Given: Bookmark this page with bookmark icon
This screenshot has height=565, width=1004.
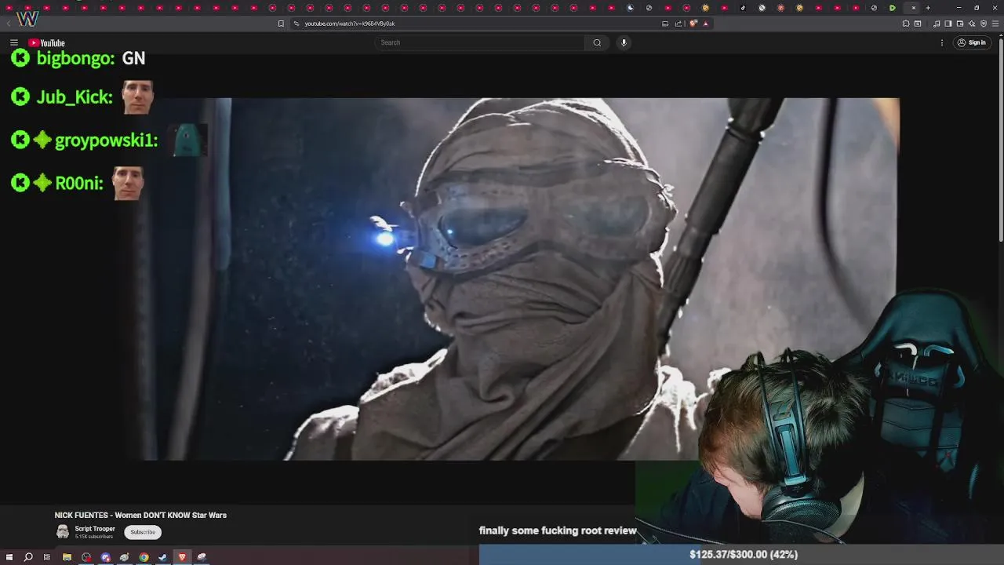Looking at the screenshot, I should pyautogui.click(x=281, y=24).
